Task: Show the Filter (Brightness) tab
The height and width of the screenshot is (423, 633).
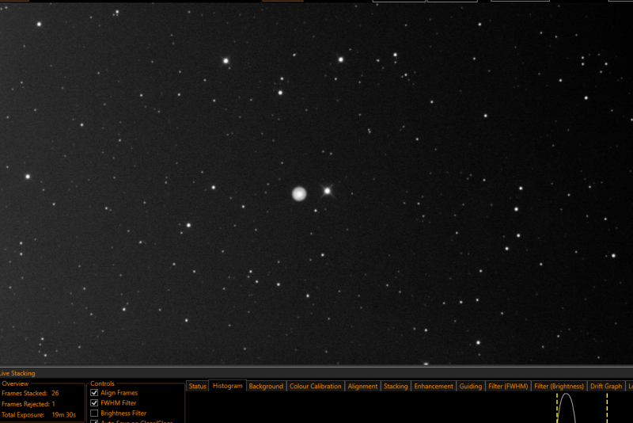Action: (x=559, y=387)
